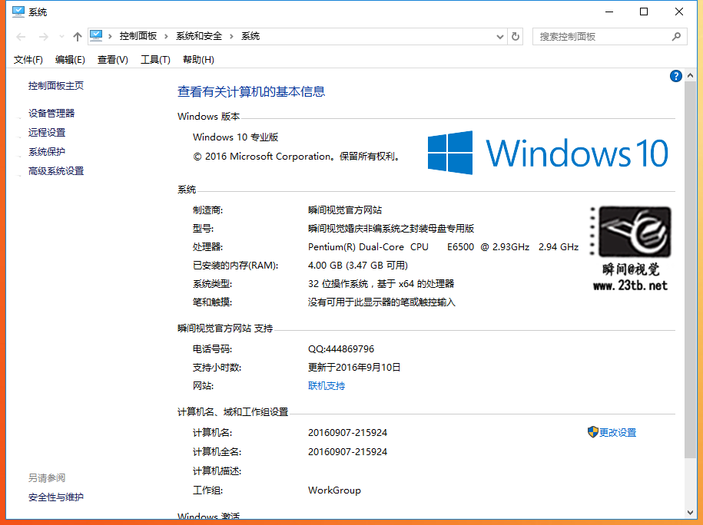Maximize the 系统 window

pyautogui.click(x=644, y=12)
